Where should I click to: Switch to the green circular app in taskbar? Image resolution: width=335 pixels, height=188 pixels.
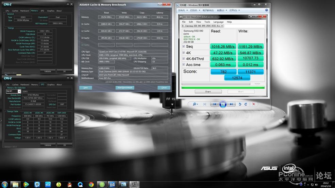[x=102, y=184]
